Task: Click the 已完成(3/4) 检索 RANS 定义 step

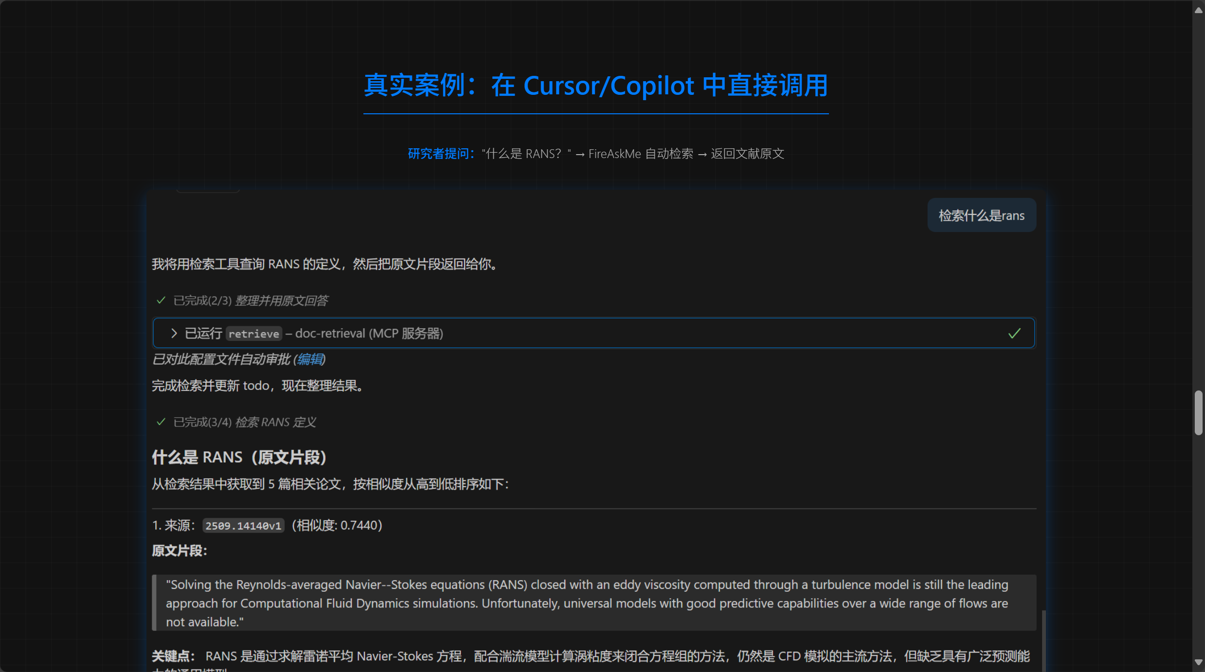Action: [x=245, y=423]
